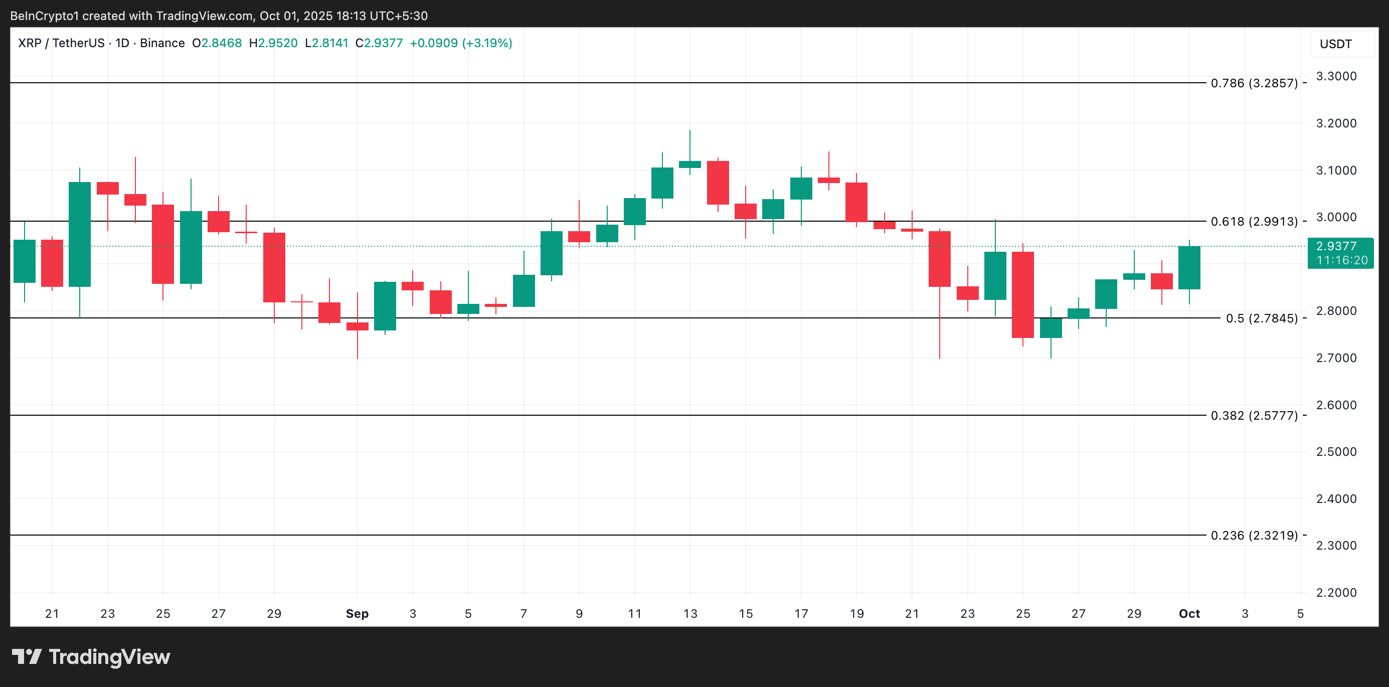Click the Oct label on the time axis
This screenshot has width=1389, height=687.
point(1190,614)
